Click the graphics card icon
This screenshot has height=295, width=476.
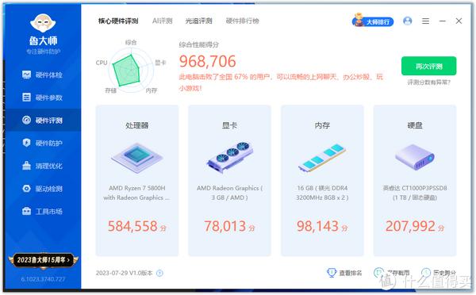(x=230, y=157)
